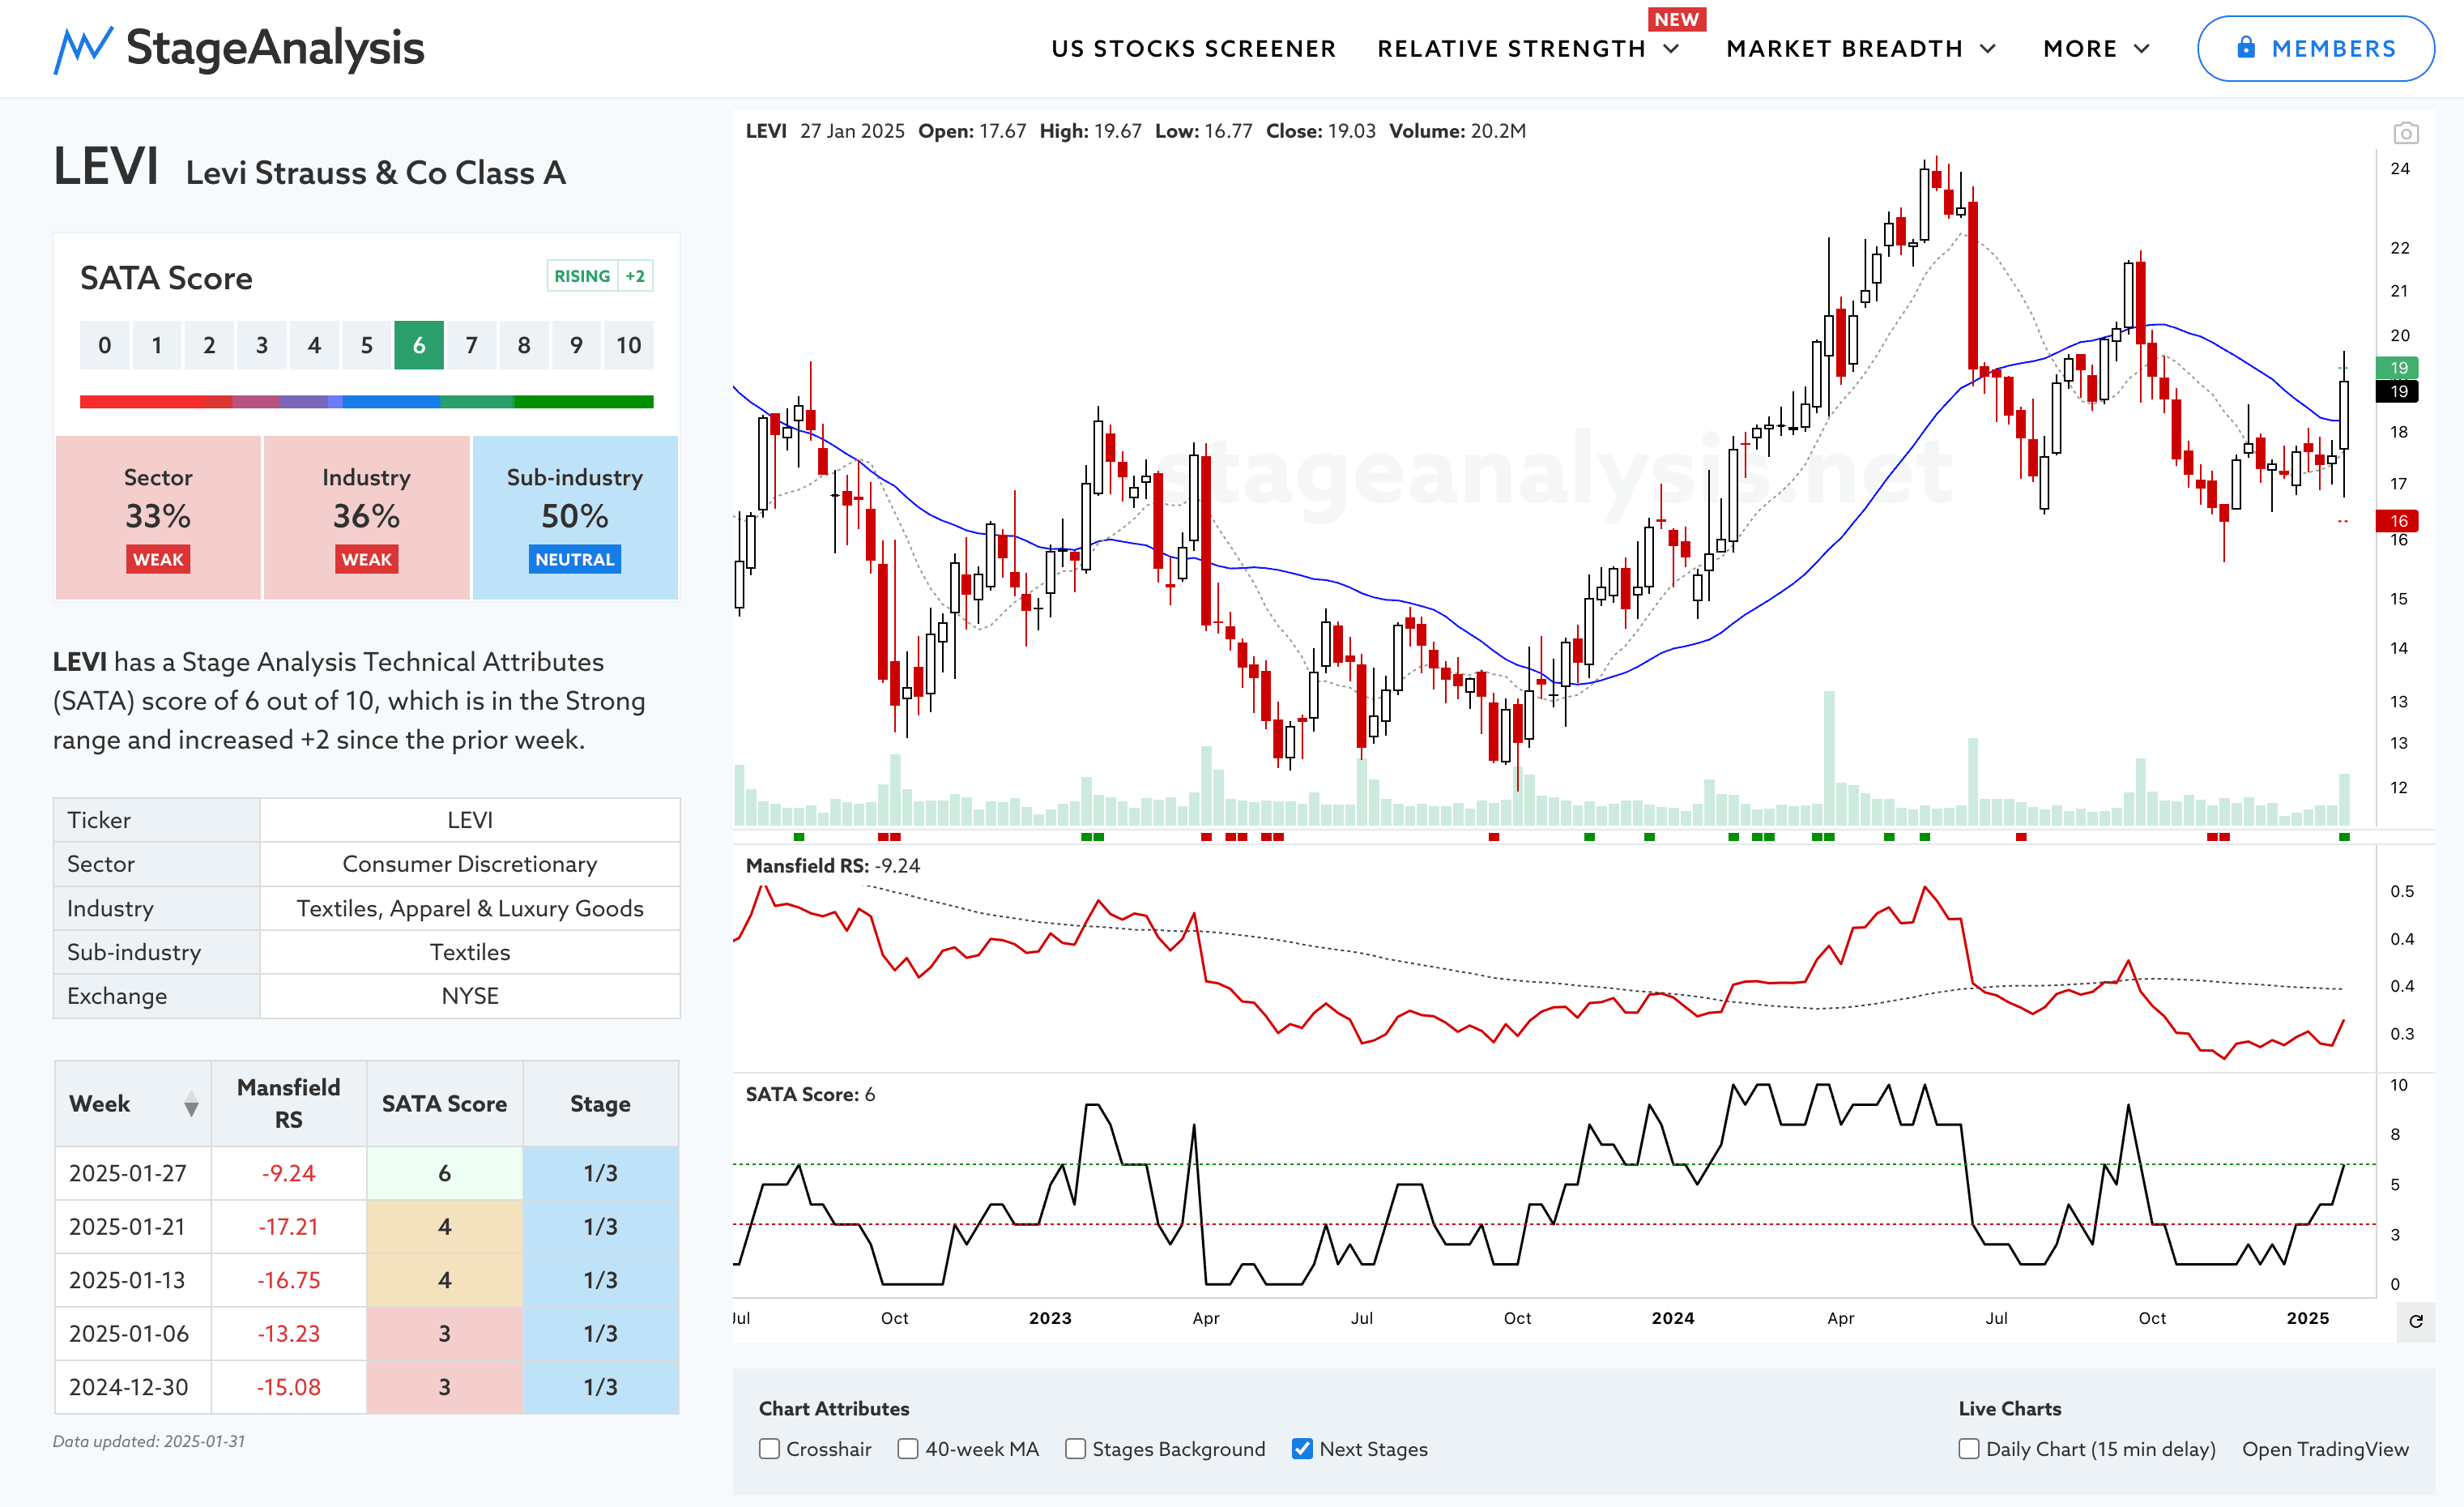Click the Sector 33% WEAK card

pyautogui.click(x=158, y=517)
